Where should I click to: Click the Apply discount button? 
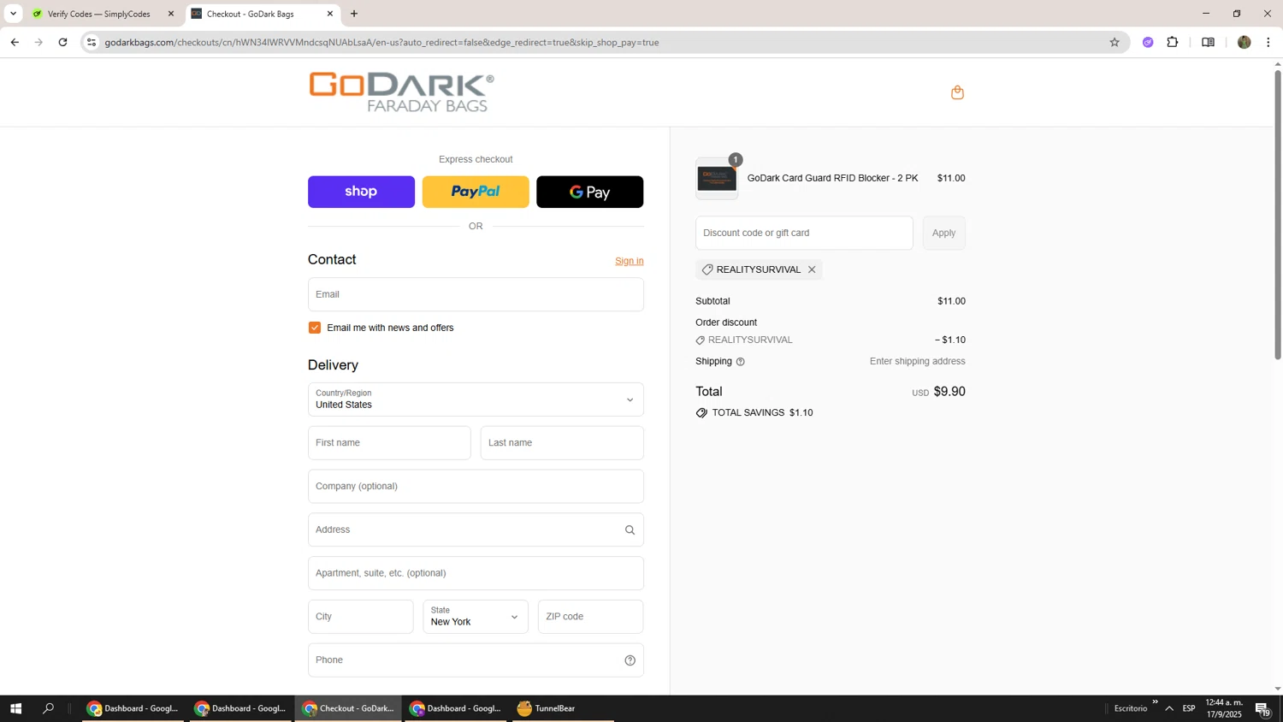943,233
